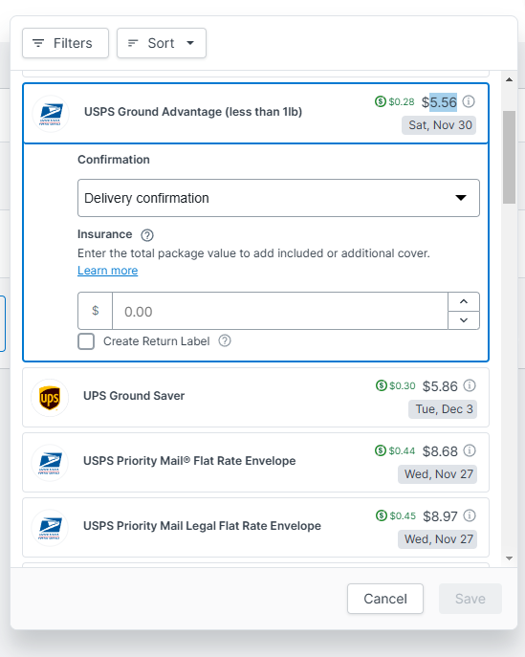Check the Create Return Label checkbox
This screenshot has height=657, width=525.
coord(86,341)
